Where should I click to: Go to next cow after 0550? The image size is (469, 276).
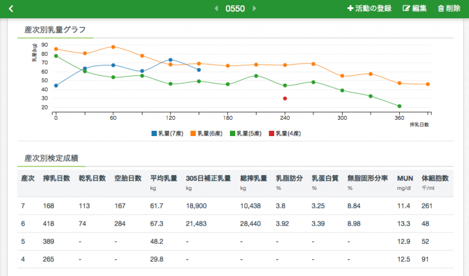pyautogui.click(x=254, y=8)
